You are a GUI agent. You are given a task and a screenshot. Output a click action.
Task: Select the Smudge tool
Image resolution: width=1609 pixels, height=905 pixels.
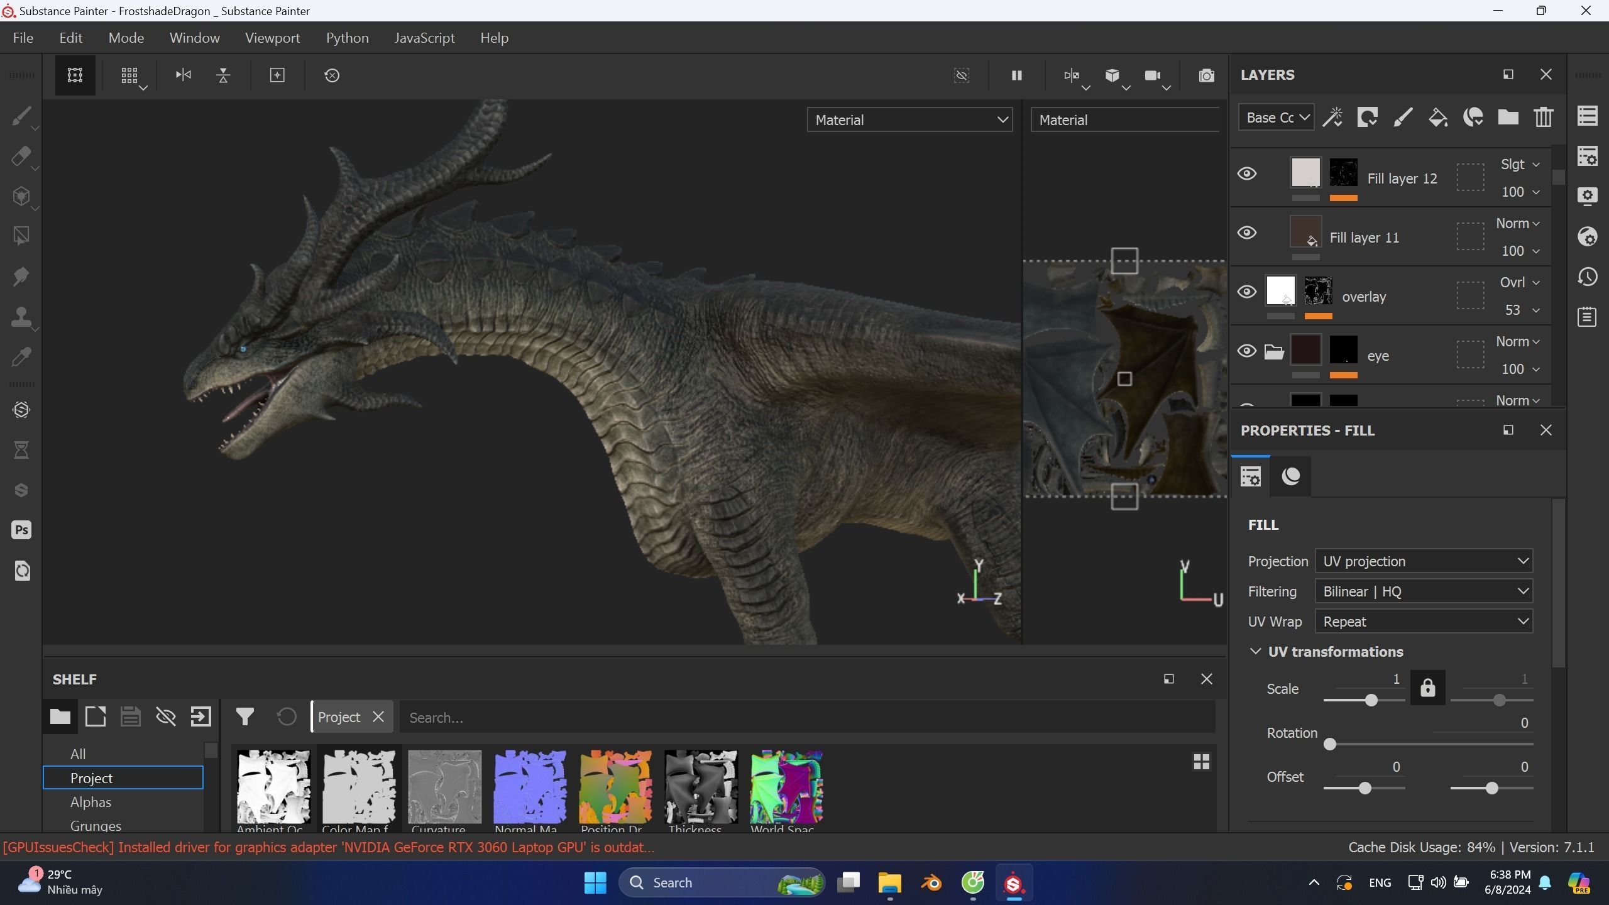(x=21, y=277)
